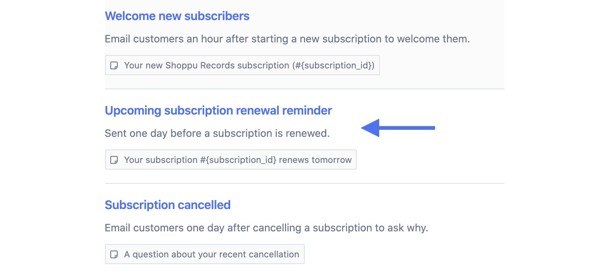Select the 'renews tomorrow' email template button
Viewport: 596px width, 273px height.
(238, 160)
